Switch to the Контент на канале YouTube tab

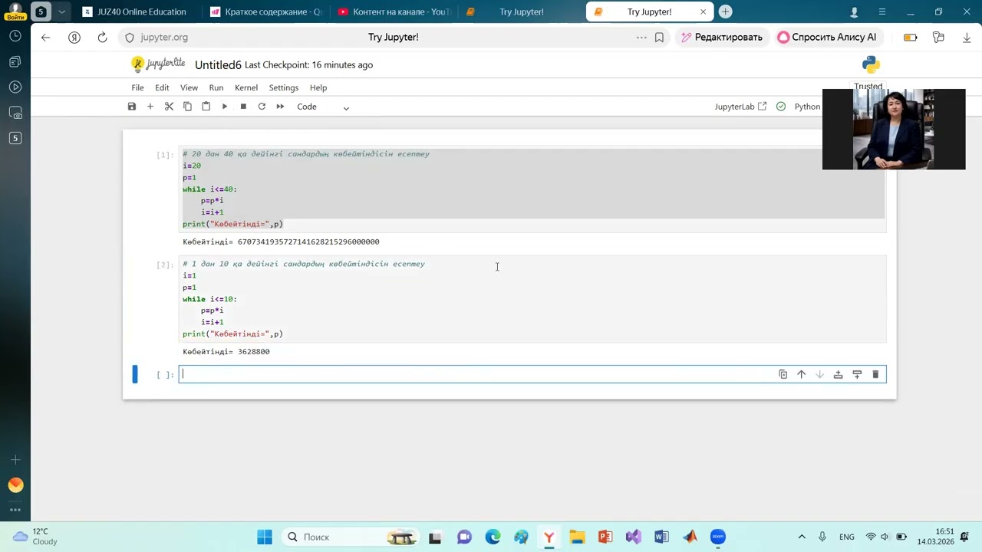click(394, 12)
